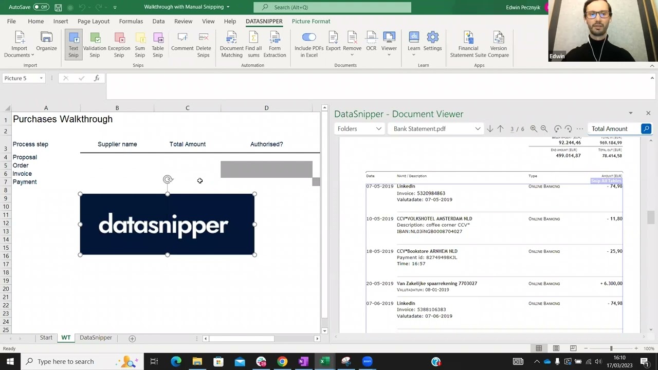Expand the Name Box dropdown
This screenshot has height=370, width=658.
(x=41, y=78)
